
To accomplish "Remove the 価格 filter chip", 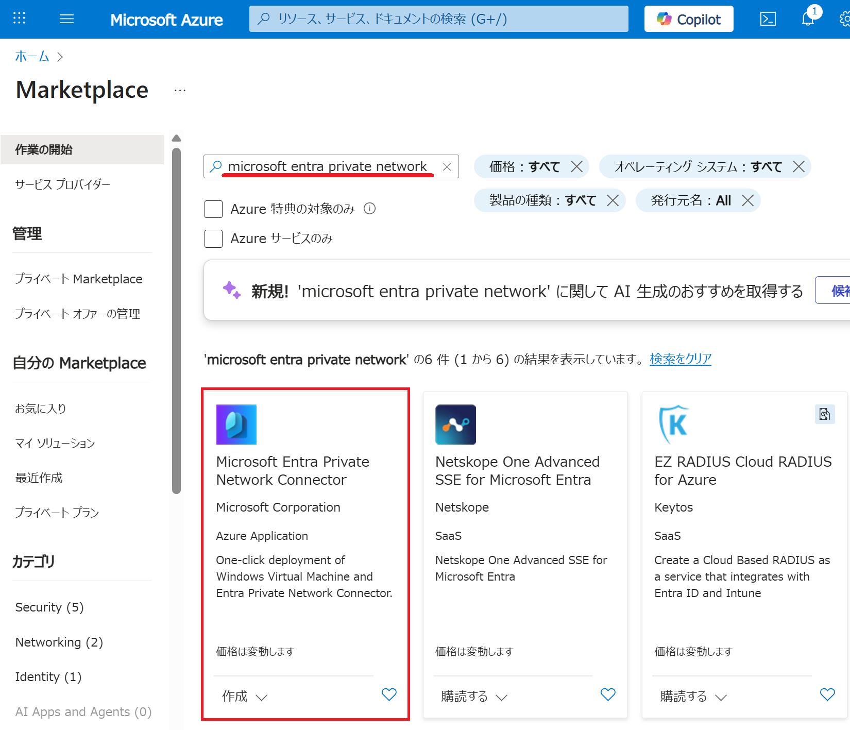I will pos(577,166).
